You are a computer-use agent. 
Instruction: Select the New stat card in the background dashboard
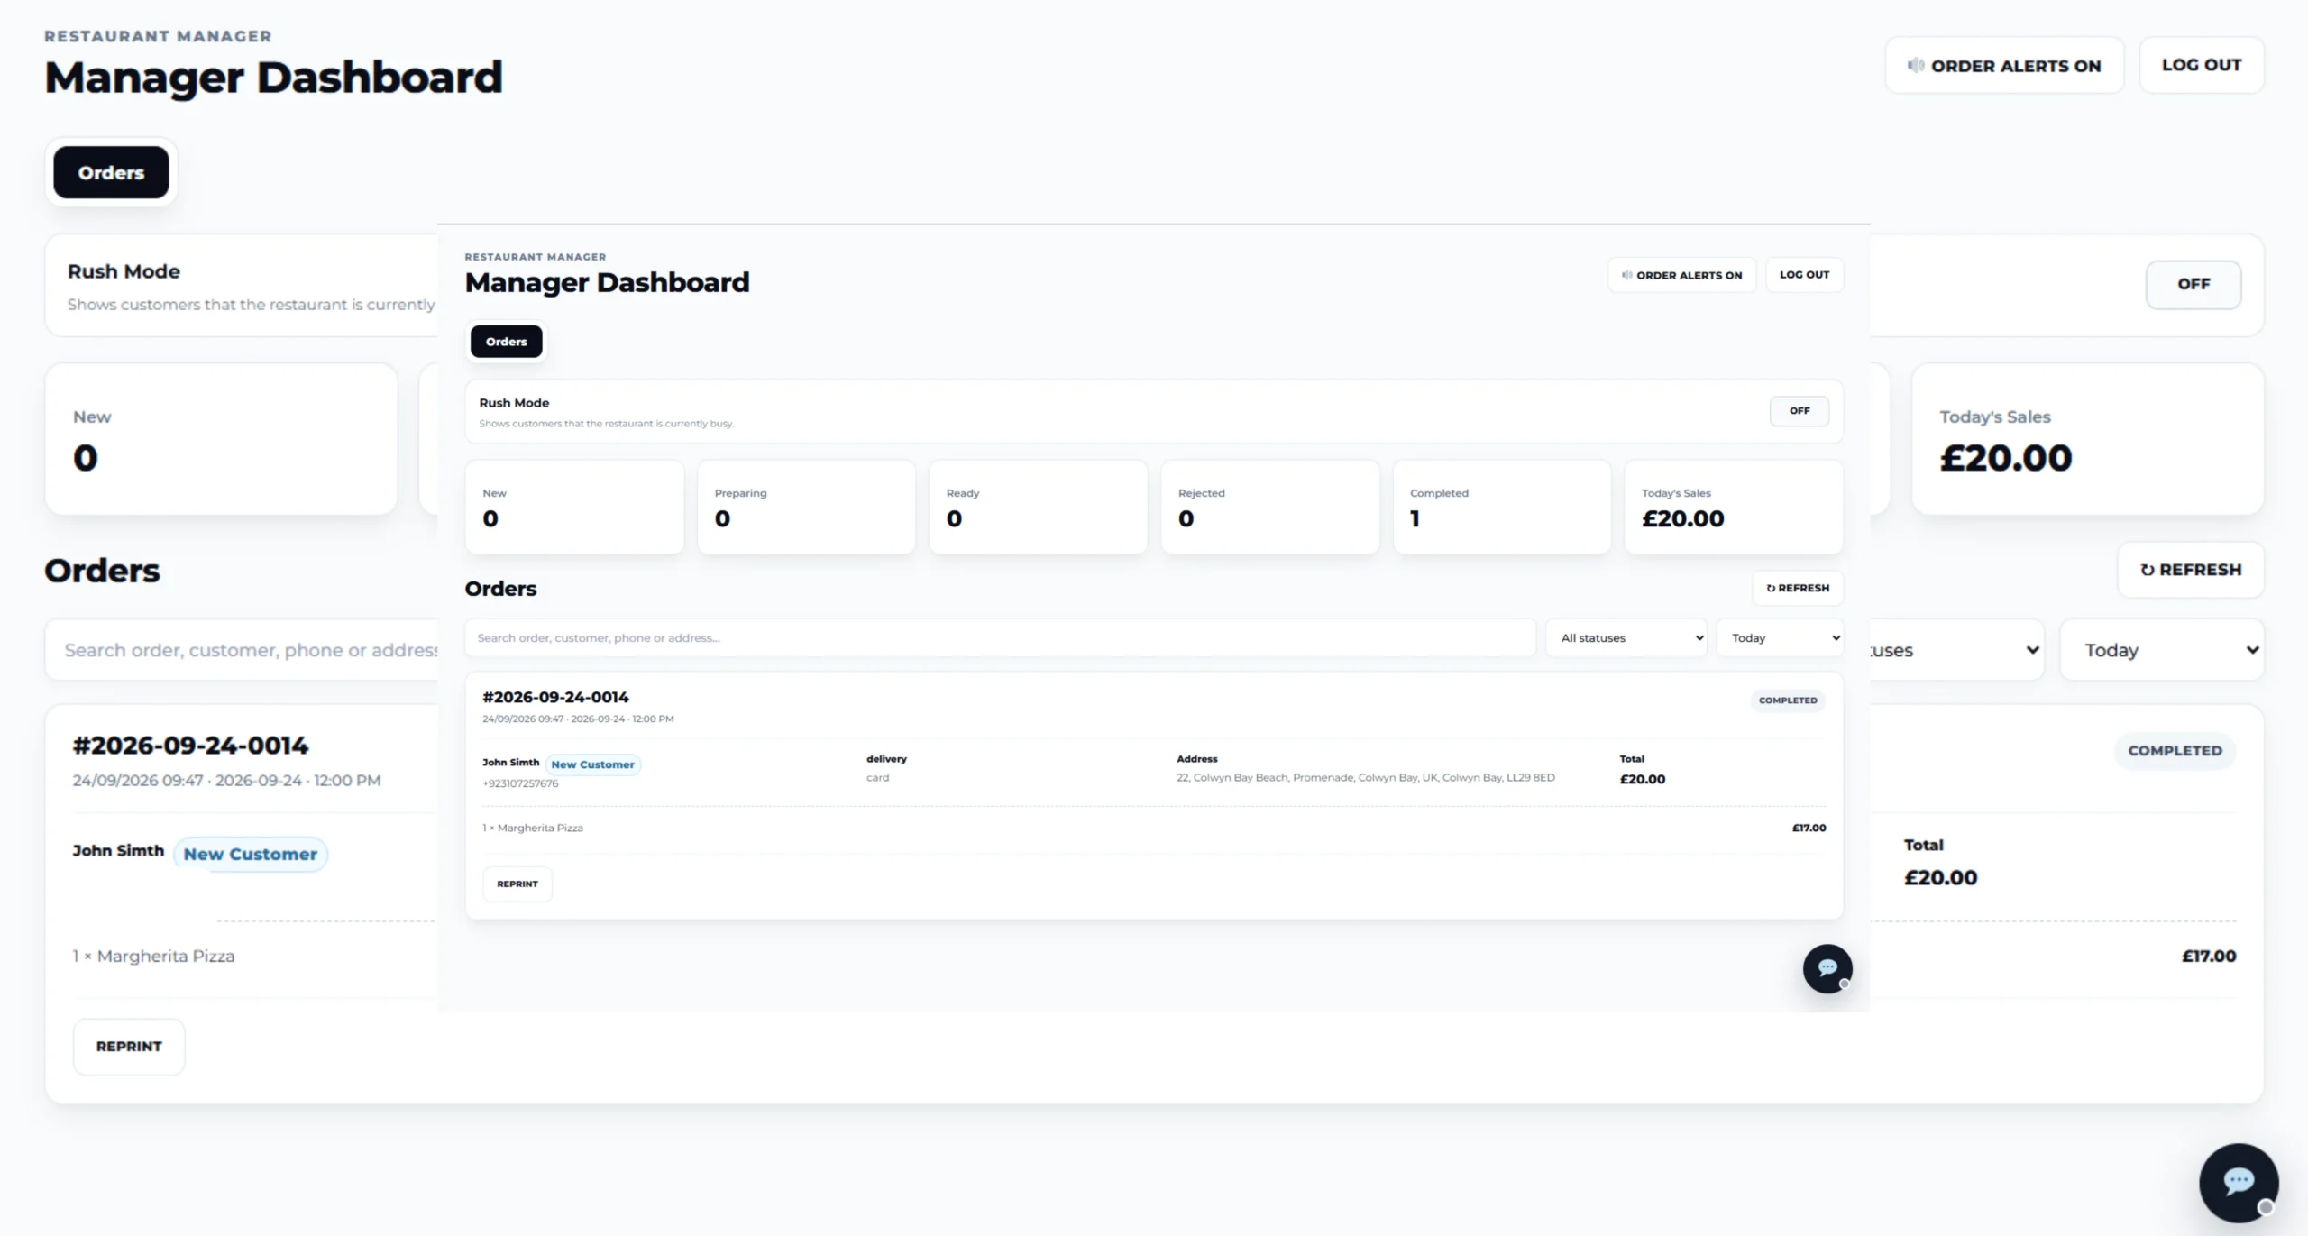coord(221,439)
